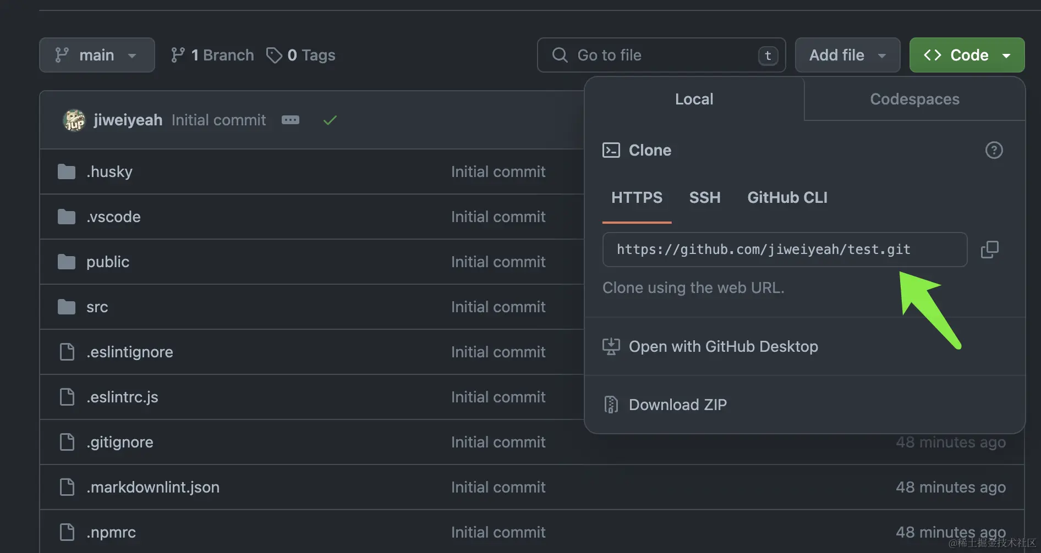Click the file icon beside .markdownlint.json

click(x=67, y=487)
